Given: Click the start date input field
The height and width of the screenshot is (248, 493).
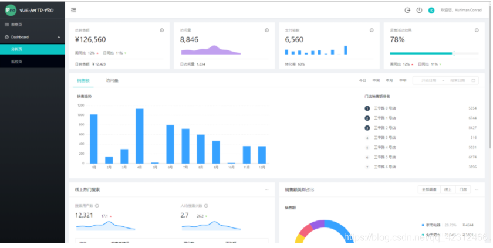Looking at the screenshot, I should (429, 80).
